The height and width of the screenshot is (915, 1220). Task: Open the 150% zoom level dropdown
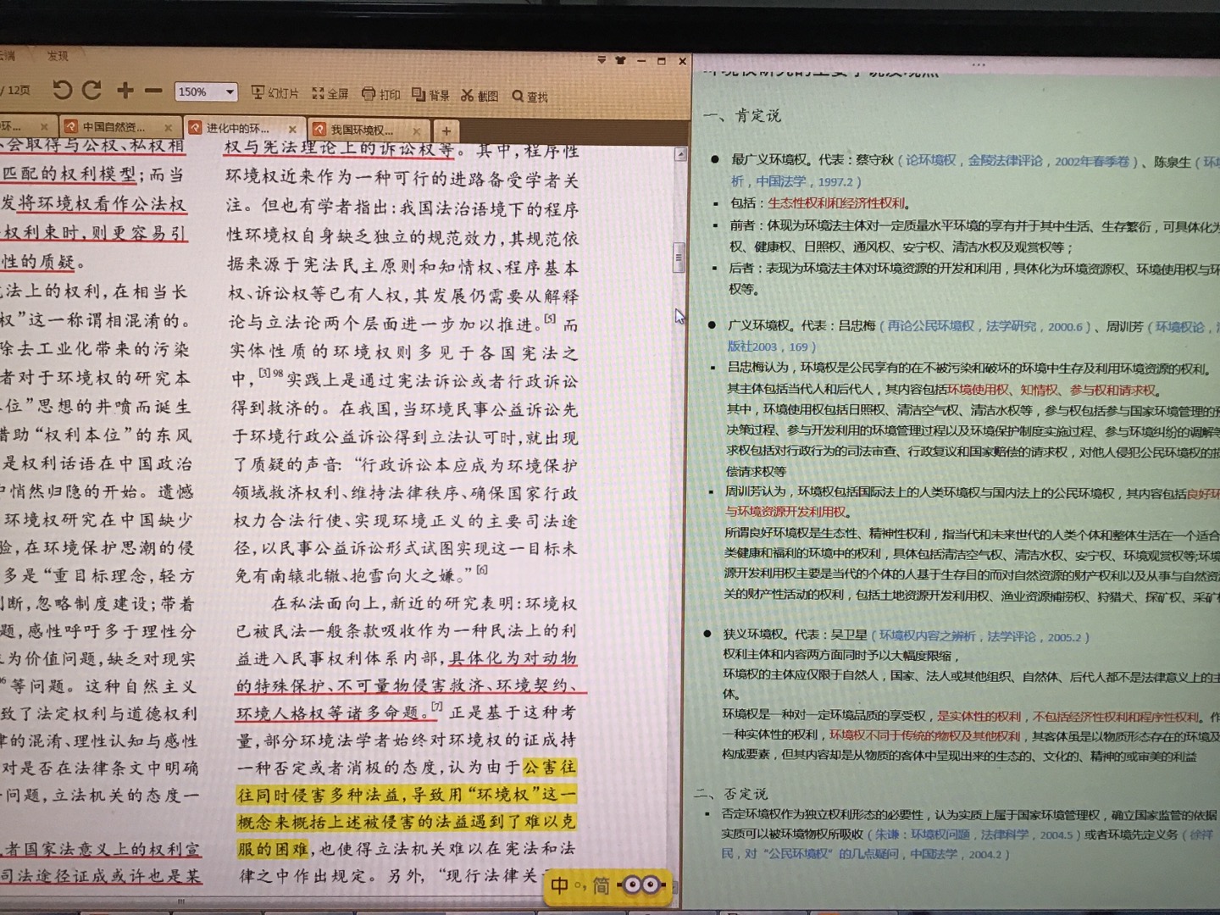[x=230, y=91]
